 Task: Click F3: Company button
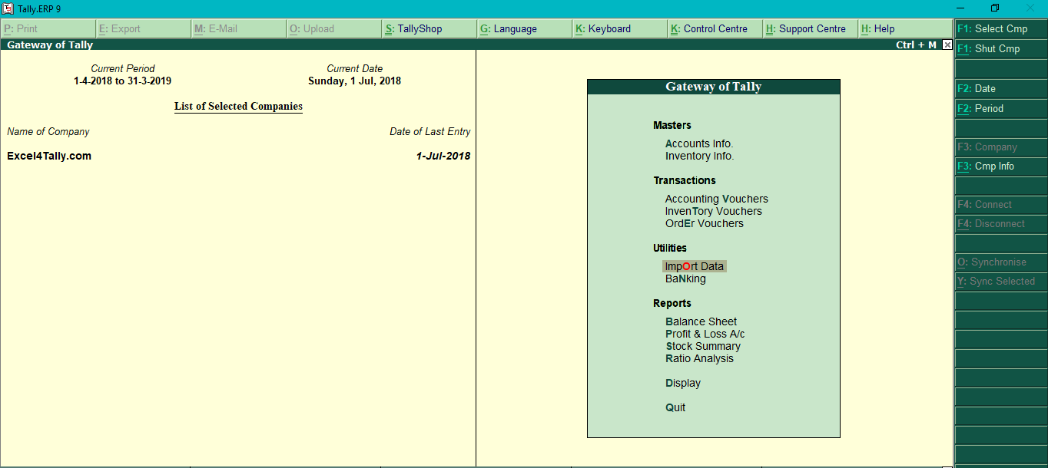coord(1001,147)
